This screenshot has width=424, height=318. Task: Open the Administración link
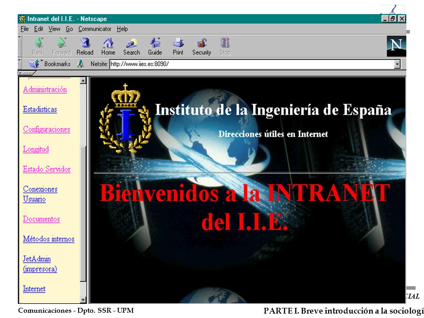(45, 89)
